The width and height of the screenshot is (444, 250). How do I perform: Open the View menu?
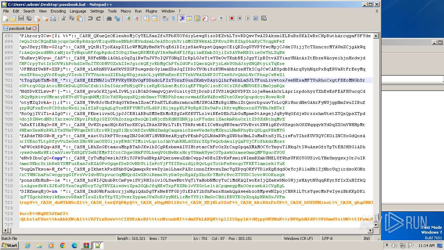[43, 11]
